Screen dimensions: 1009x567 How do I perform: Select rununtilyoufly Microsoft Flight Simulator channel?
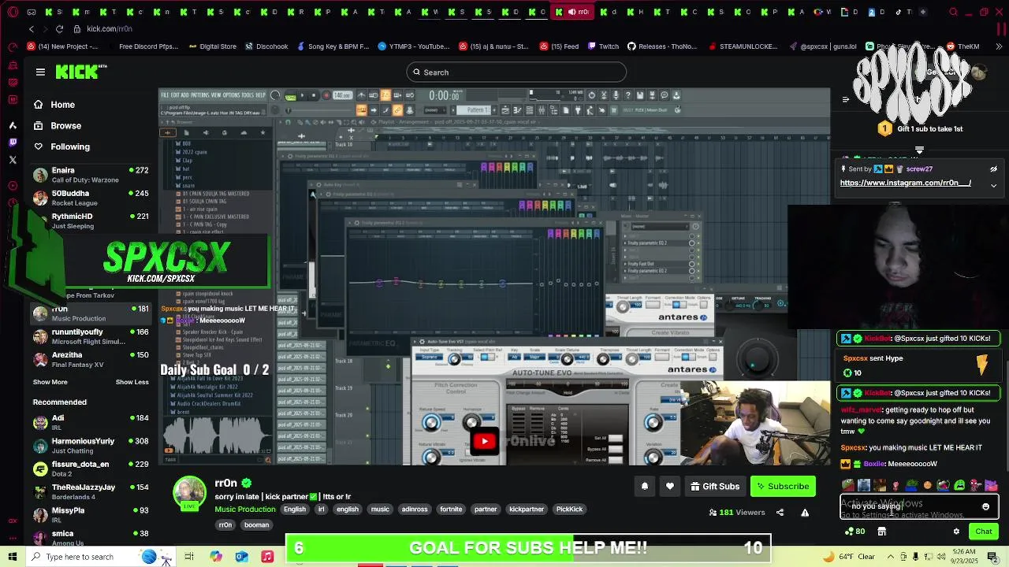pos(90,336)
